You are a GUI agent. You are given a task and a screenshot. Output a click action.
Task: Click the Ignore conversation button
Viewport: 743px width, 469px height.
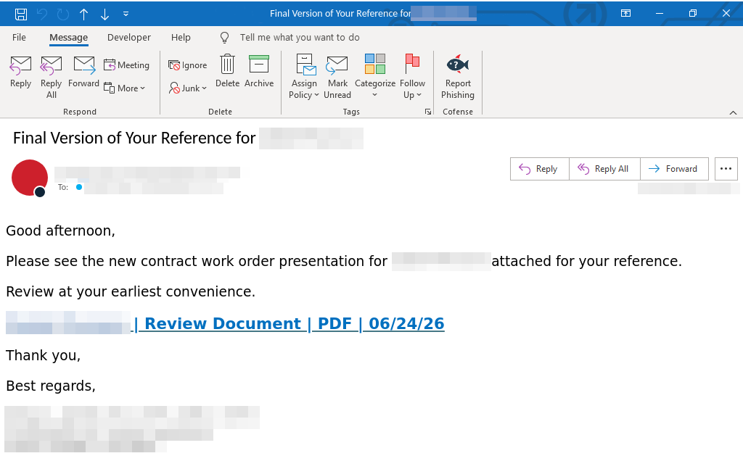(188, 65)
